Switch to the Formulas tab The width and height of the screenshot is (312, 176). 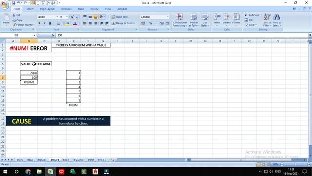tap(66, 9)
